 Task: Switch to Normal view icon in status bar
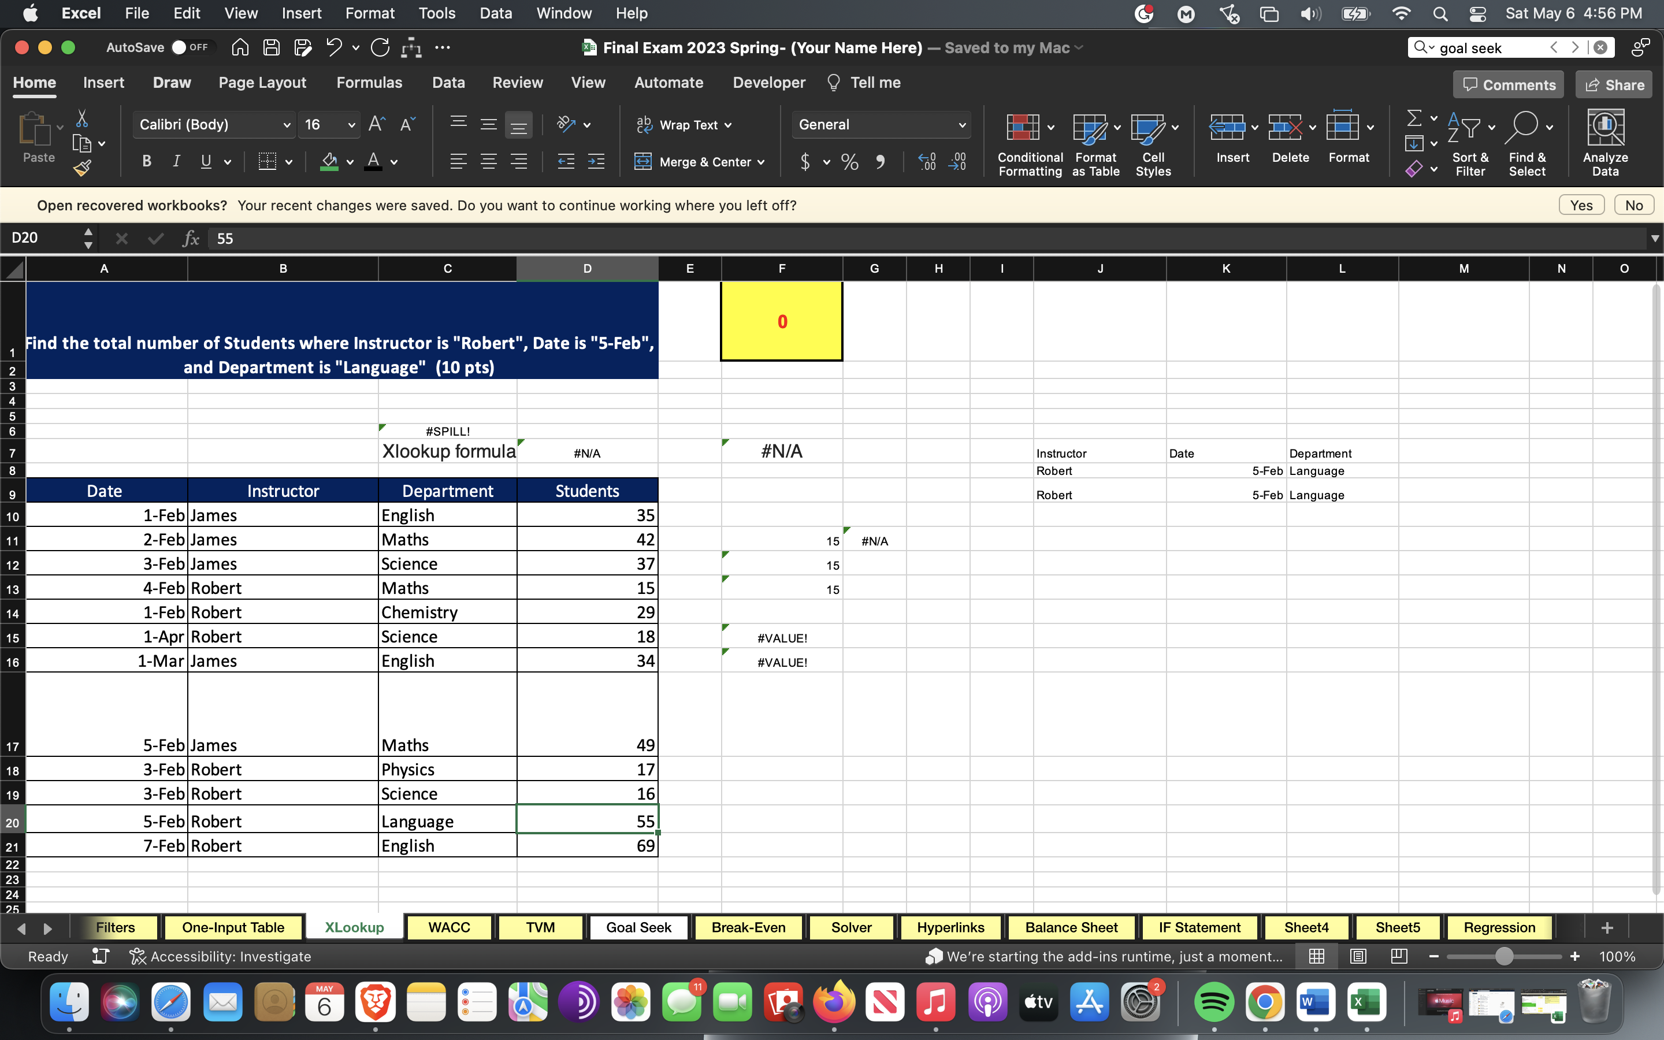pos(1316,956)
